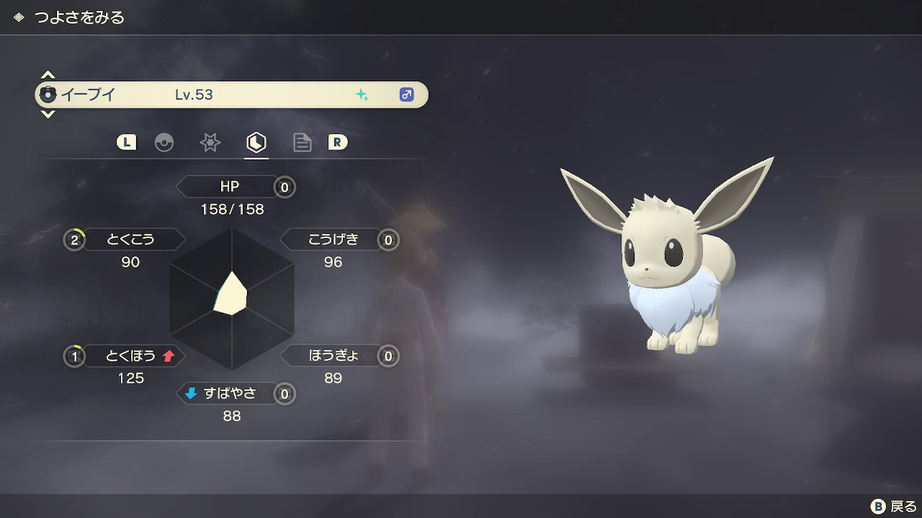Click the diamond icon beside つよさをみる
922x518 pixels.
[x=19, y=17]
